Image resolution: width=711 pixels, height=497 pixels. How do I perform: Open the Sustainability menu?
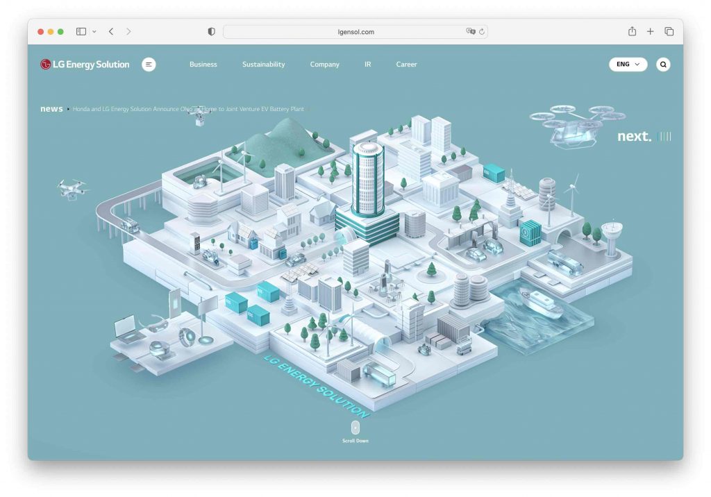pos(263,65)
